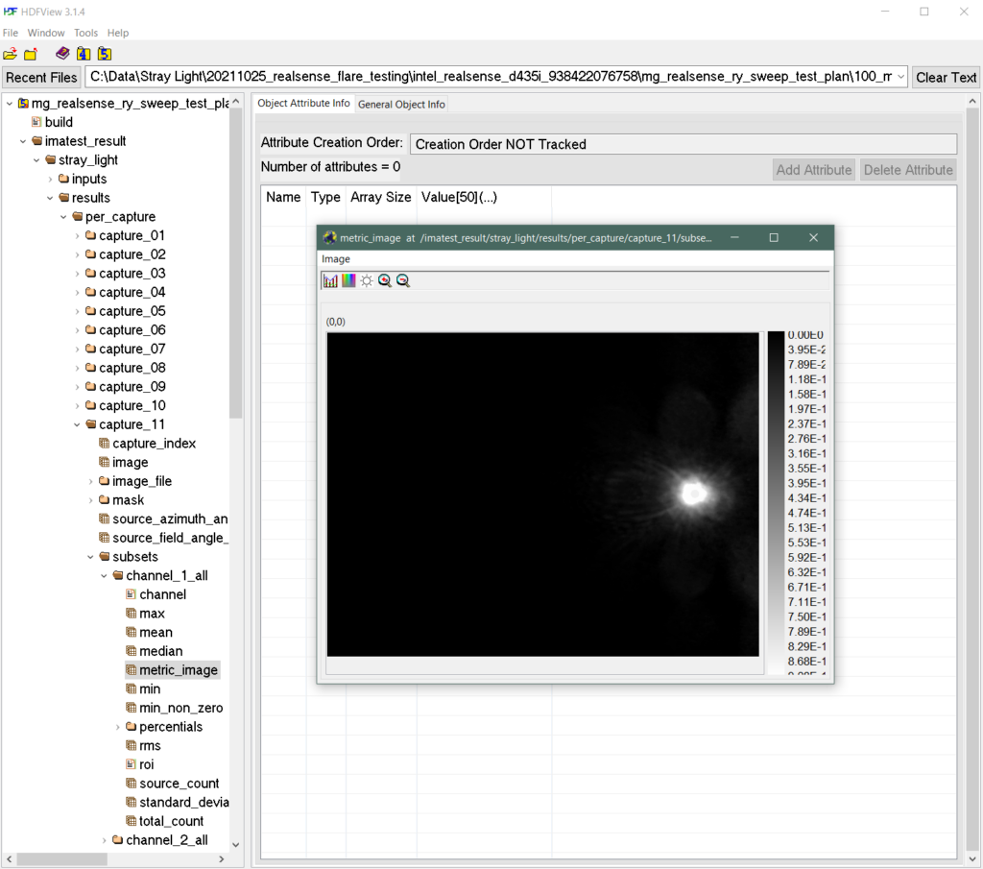Zoom out of the metric image

pyautogui.click(x=402, y=280)
